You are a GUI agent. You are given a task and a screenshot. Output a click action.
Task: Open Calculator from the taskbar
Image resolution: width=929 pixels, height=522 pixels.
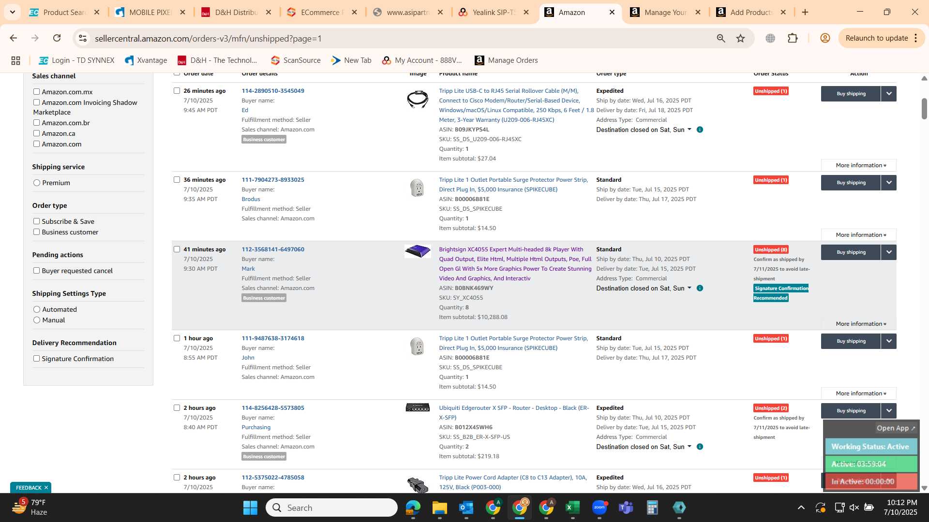point(652,507)
